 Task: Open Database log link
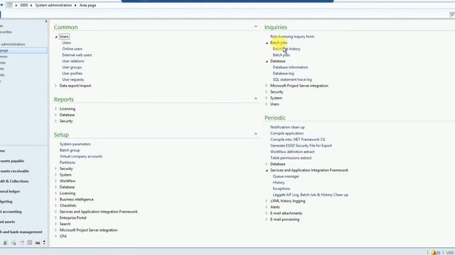tap(283, 74)
